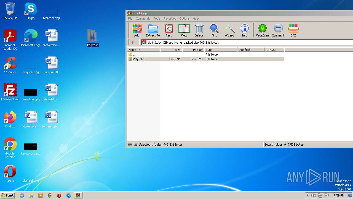The height and width of the screenshot is (199, 353).
Task: Select the definedeffe... Word document
Action: tap(51, 92)
